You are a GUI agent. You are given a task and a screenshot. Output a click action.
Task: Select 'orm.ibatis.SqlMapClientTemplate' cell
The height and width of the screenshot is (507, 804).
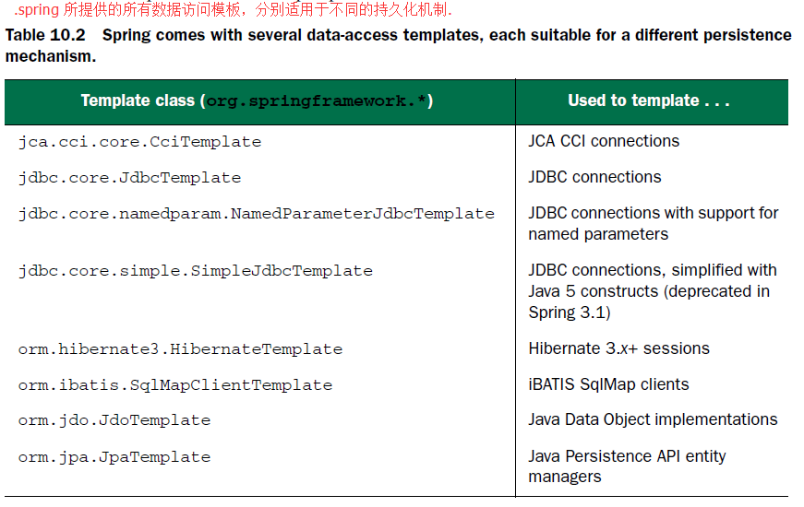point(175,385)
